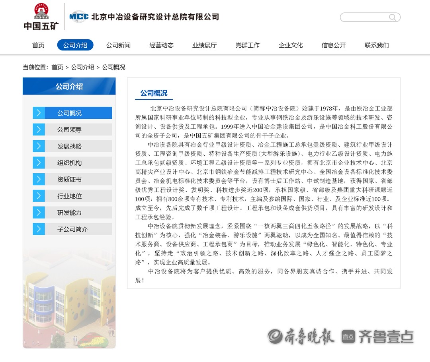Open the 公司新闻 navigation menu
430x362 pixels.
coord(118,45)
